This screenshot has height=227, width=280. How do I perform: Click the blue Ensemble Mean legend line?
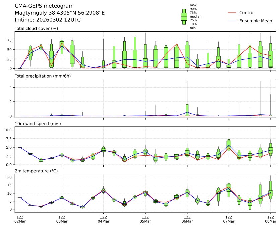click(232, 21)
